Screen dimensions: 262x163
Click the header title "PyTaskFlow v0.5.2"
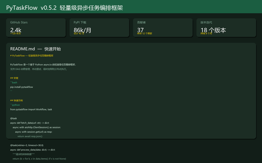(x=31, y=8)
